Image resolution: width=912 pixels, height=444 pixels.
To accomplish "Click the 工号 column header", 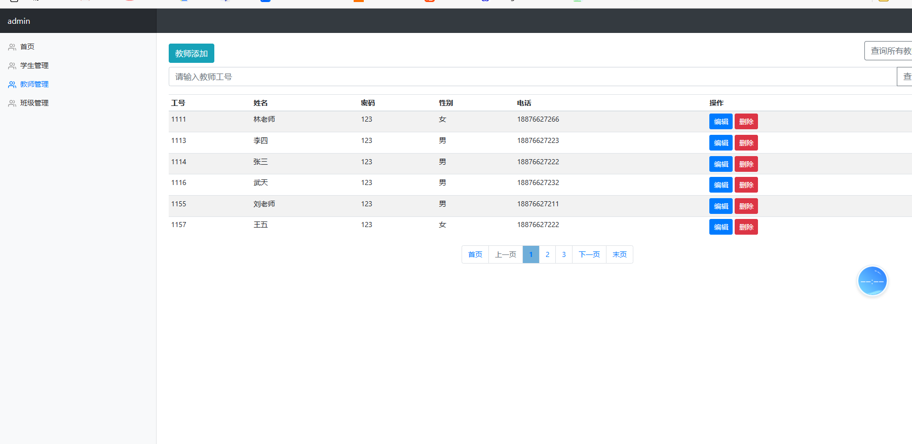I will (178, 103).
